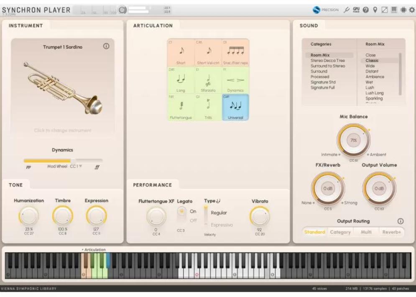This screenshot has width=416, height=297.
Task: Click the Mic Balance knob
Action: click(353, 140)
